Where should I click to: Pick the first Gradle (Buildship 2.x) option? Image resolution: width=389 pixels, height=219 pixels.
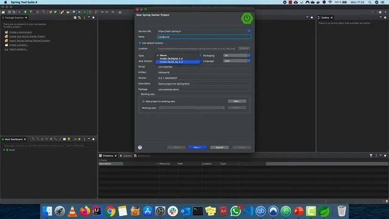click(177, 58)
